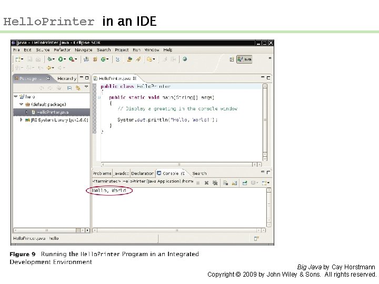Screen dimensions: 379x284
Task: Click the Console's horizontal scrollbar
Action: click(x=179, y=230)
